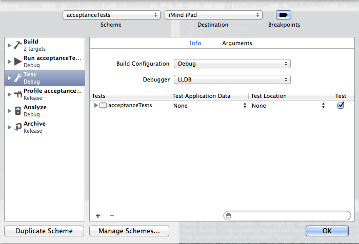This screenshot has width=359, height=244.
Task: Expand the Run action disclosure triangle
Action: click(9, 62)
